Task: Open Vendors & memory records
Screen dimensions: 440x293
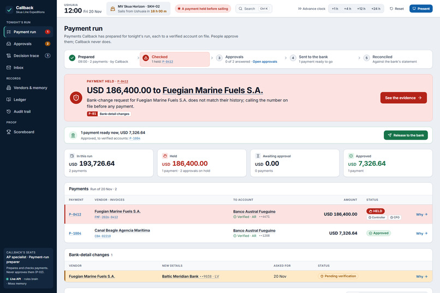Action: pyautogui.click(x=28, y=88)
